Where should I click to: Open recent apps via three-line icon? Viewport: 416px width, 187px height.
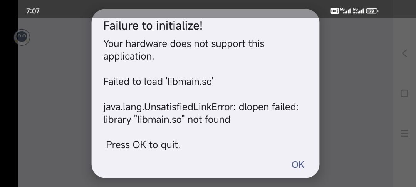pos(404,134)
